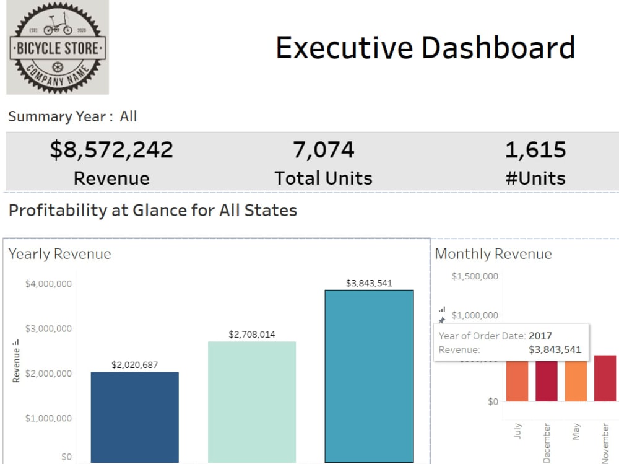Click the Total Units figure 7,074

pyautogui.click(x=323, y=149)
